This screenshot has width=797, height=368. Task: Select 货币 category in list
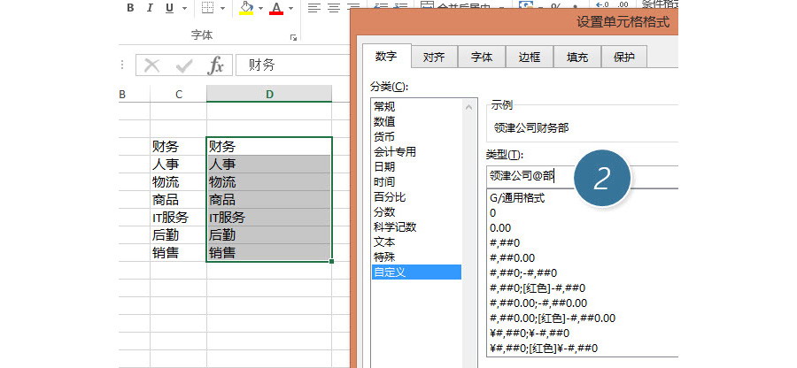(416, 136)
